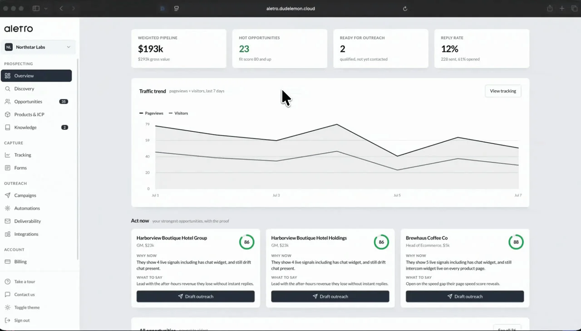The height and width of the screenshot is (331, 581).
Task: Open the Overview page
Action: click(x=36, y=76)
